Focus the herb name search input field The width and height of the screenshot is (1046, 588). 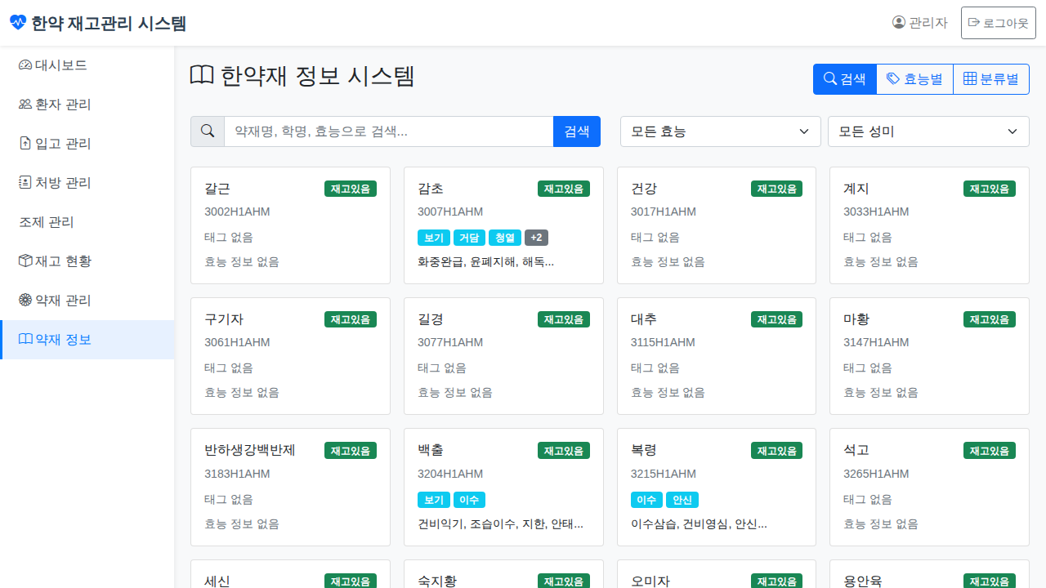tap(388, 131)
